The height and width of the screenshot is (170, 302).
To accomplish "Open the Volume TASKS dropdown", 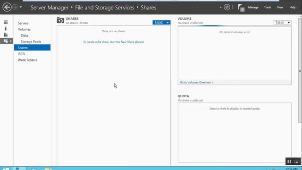I will 282,23.
